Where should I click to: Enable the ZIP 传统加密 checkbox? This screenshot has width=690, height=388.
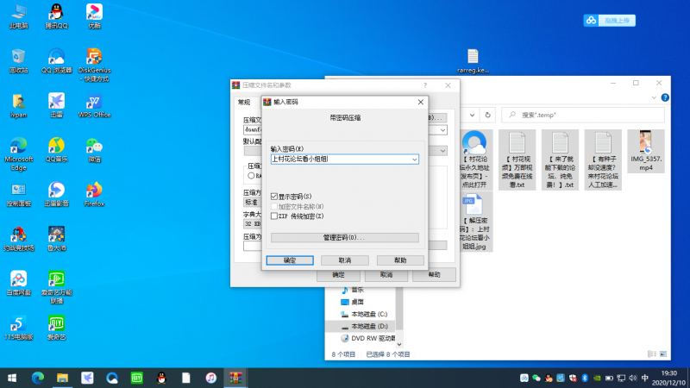coord(274,216)
